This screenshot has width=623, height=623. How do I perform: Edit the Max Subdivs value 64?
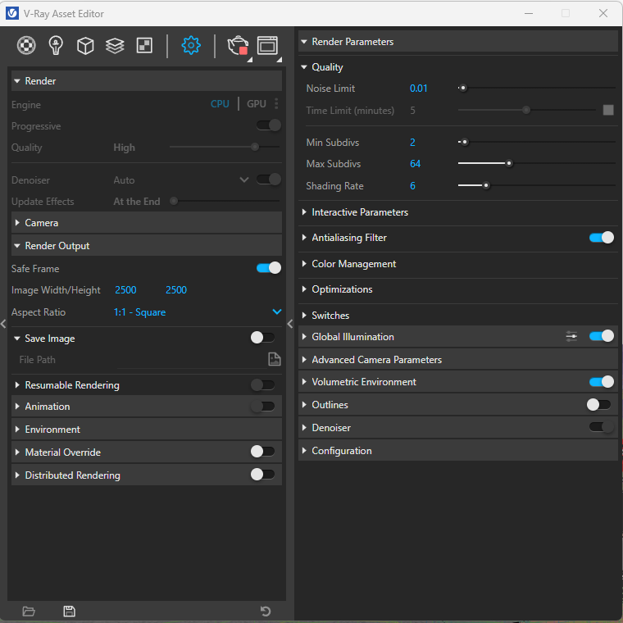[x=416, y=164]
